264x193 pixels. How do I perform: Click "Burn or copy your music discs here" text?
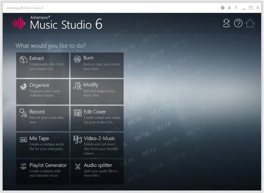click(102, 66)
